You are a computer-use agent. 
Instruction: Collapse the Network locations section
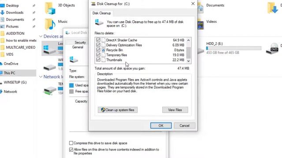41,77
